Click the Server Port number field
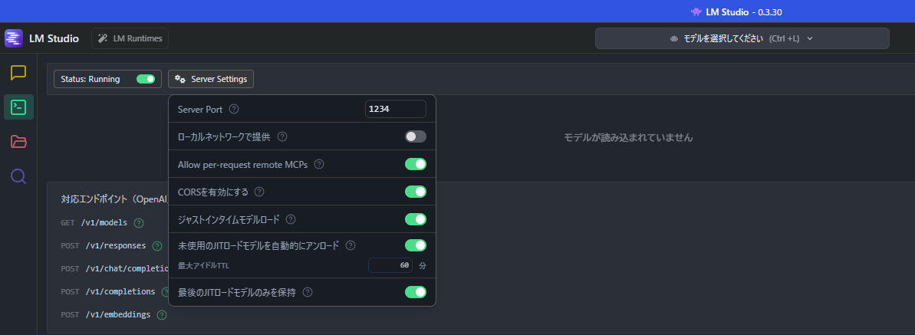This screenshot has width=915, height=335. pyautogui.click(x=395, y=109)
